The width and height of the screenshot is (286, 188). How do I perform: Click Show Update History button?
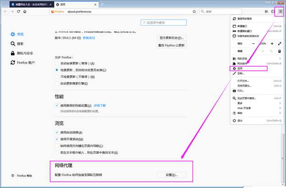point(171,38)
